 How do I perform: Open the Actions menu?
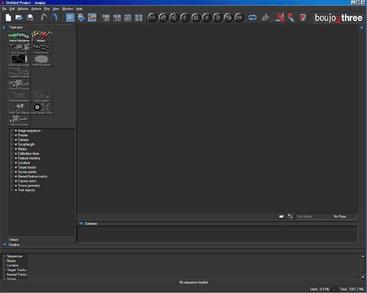tap(36, 9)
